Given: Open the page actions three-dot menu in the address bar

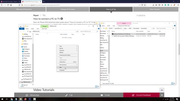Looking at the screenshot, I should tap(139, 5).
